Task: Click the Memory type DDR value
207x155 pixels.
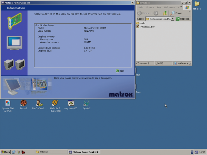Action: (x=86, y=39)
